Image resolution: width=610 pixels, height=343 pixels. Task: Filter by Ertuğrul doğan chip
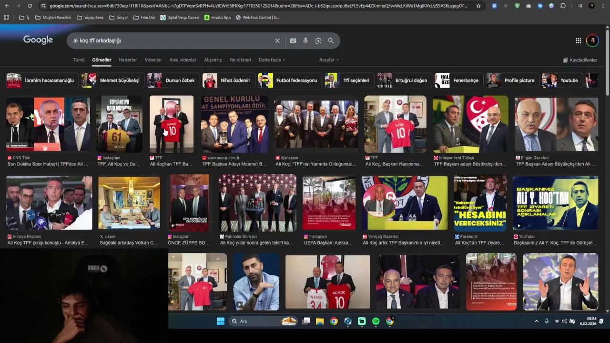(x=404, y=81)
